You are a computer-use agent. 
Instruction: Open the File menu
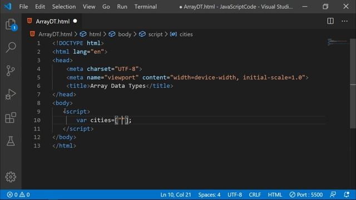[23, 7]
